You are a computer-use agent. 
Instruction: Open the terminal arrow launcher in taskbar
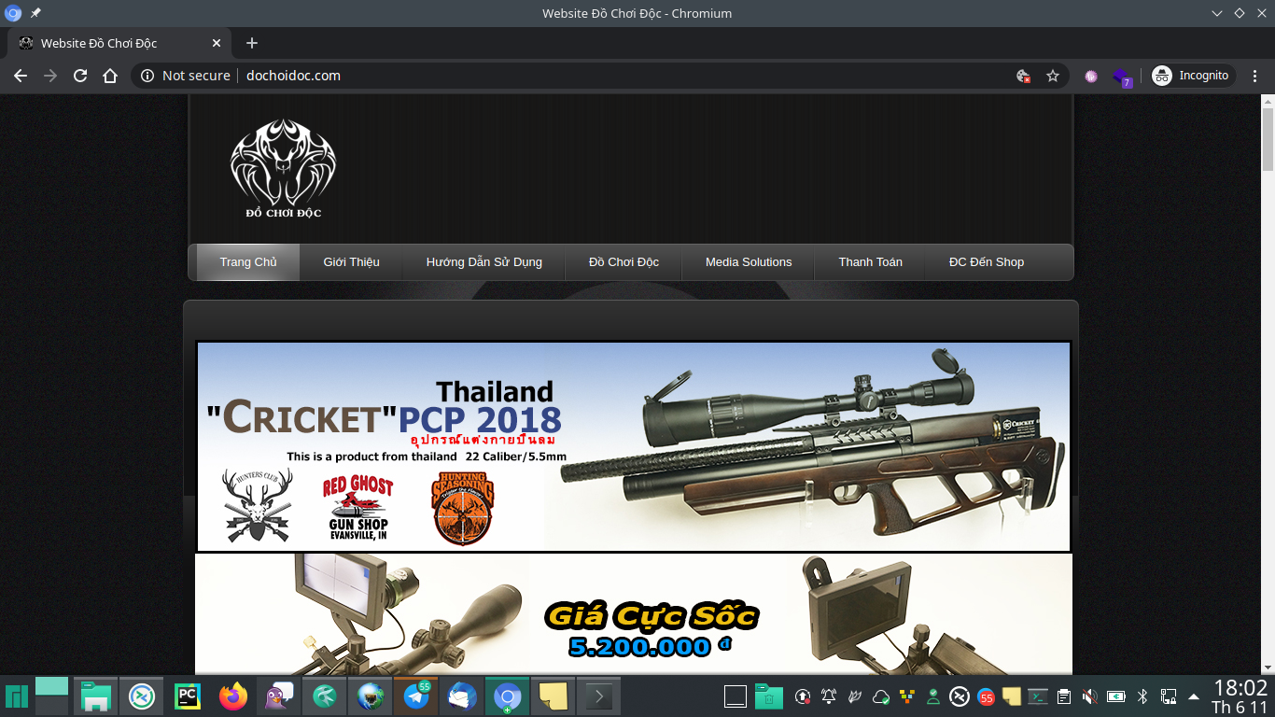click(598, 696)
